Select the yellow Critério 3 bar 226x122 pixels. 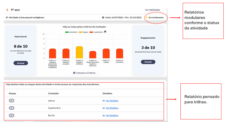(x=79, y=52)
